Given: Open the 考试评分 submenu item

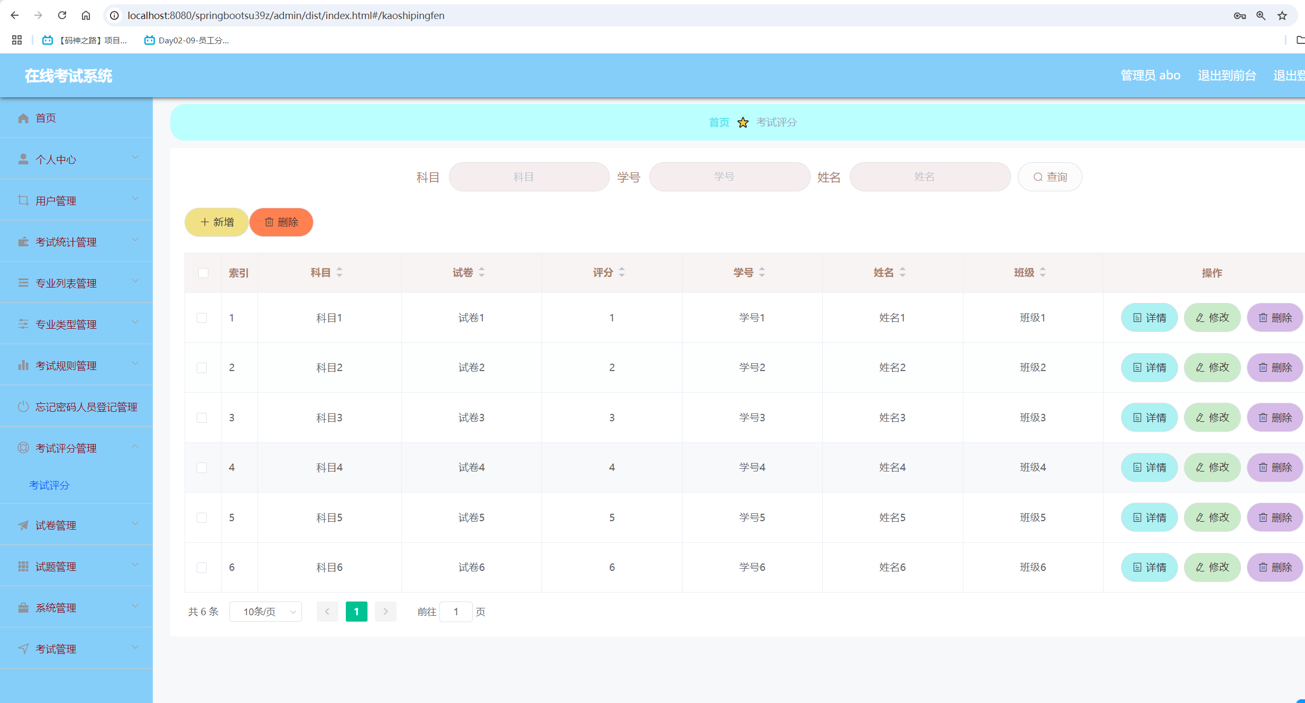Looking at the screenshot, I should (49, 485).
